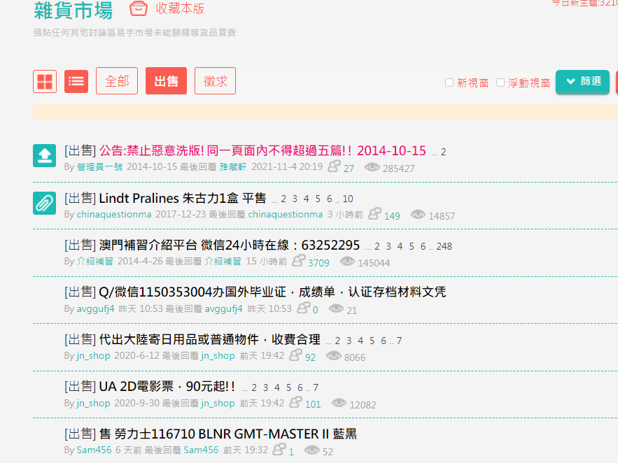The image size is (618, 463).
Task: Open the 勞力士116710 BLNR thread
Action: (227, 434)
